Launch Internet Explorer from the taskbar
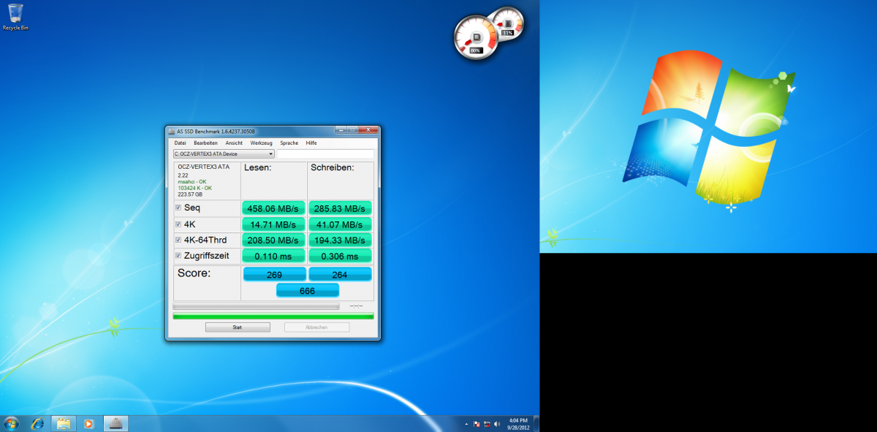The image size is (877, 432). [x=38, y=423]
